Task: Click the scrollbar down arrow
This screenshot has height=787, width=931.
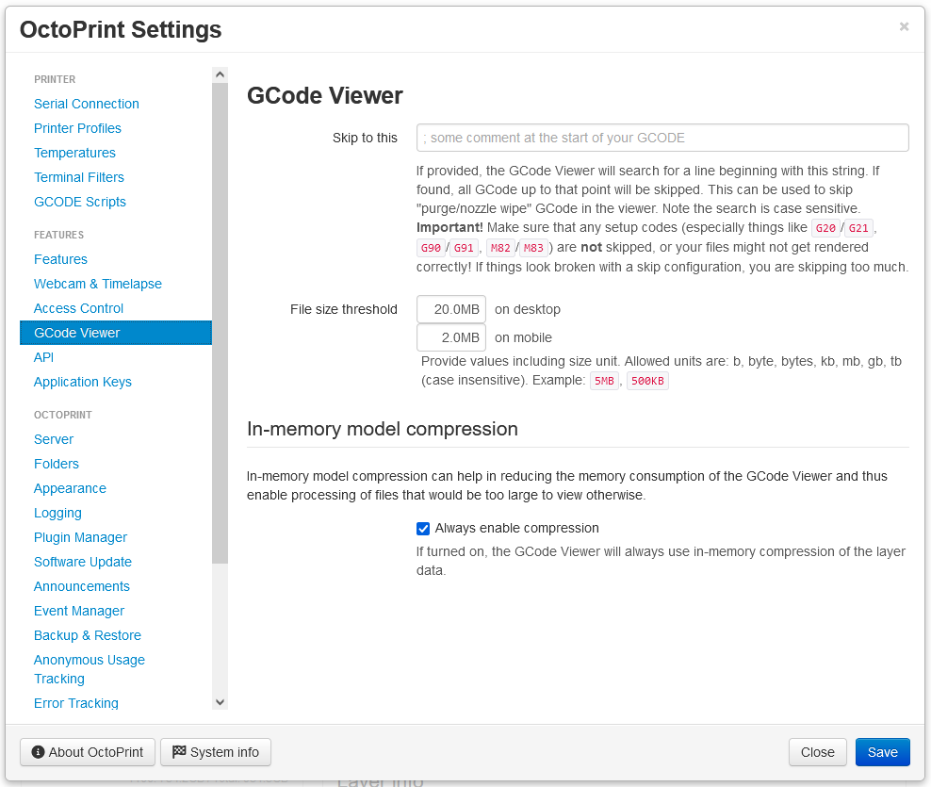Action: (220, 702)
